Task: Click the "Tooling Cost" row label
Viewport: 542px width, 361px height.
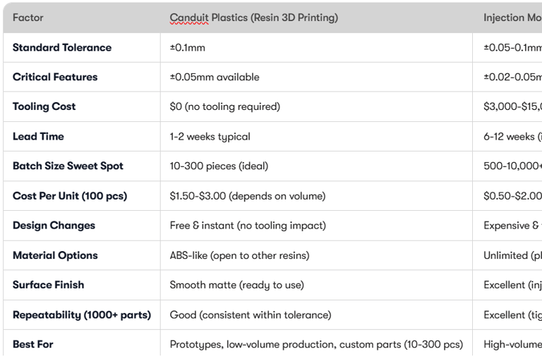Action: click(x=44, y=106)
